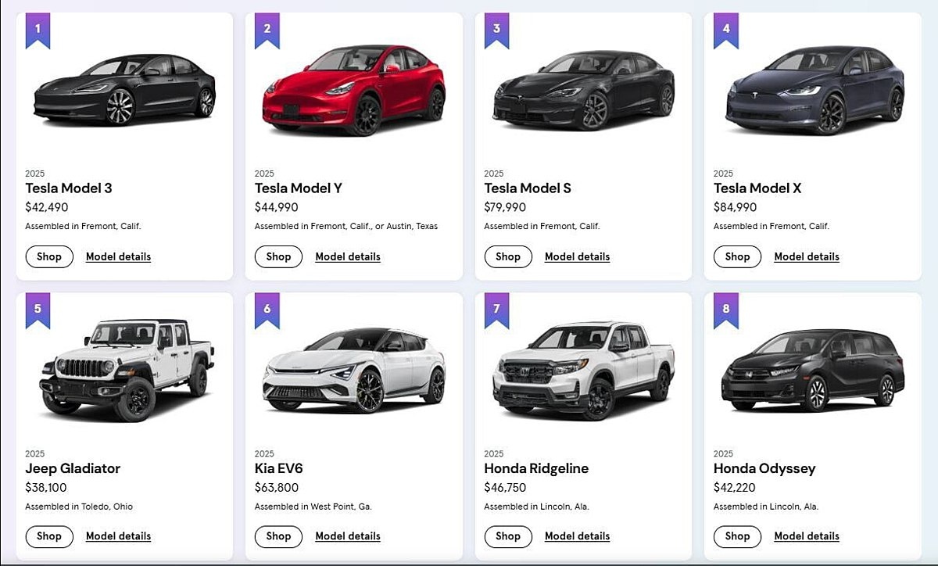The image size is (938, 566).
Task: Click the white Jeep Gladiator image
Action: 125,369
